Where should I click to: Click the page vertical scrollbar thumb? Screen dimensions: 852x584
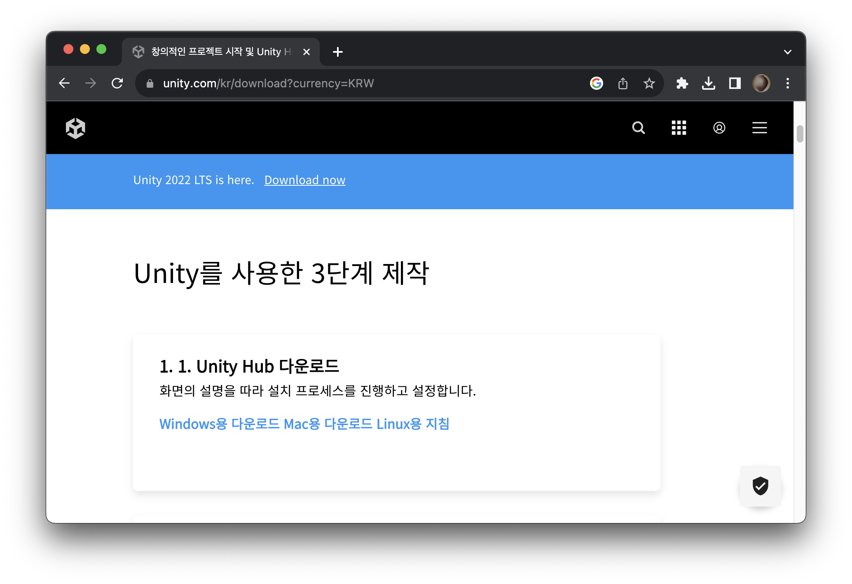click(x=800, y=134)
